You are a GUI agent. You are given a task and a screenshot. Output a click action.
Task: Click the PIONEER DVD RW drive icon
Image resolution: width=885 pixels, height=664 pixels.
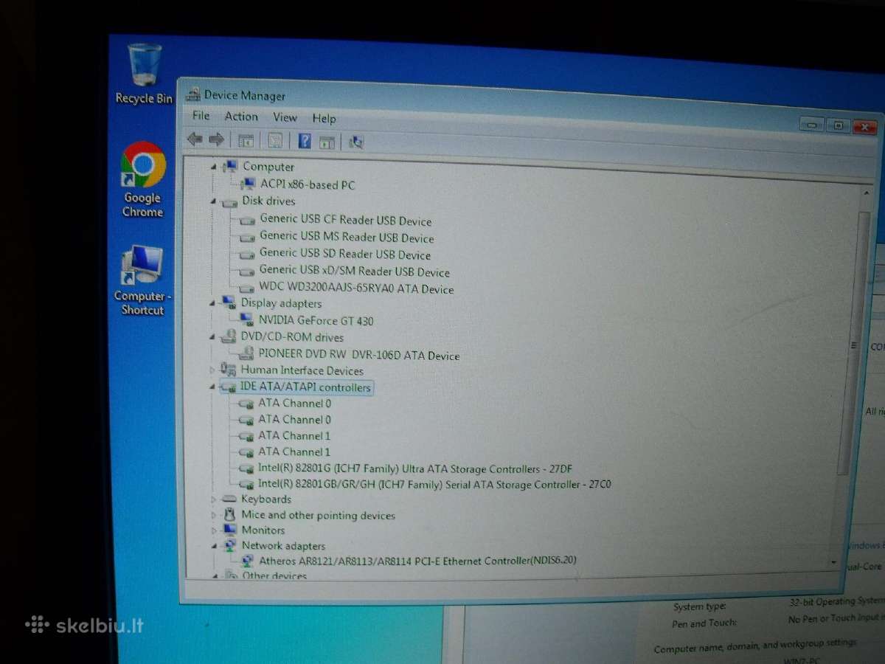pos(246,354)
